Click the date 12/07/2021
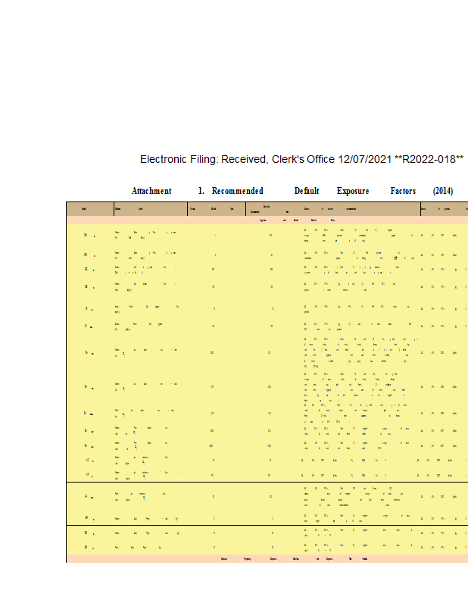 363,159
